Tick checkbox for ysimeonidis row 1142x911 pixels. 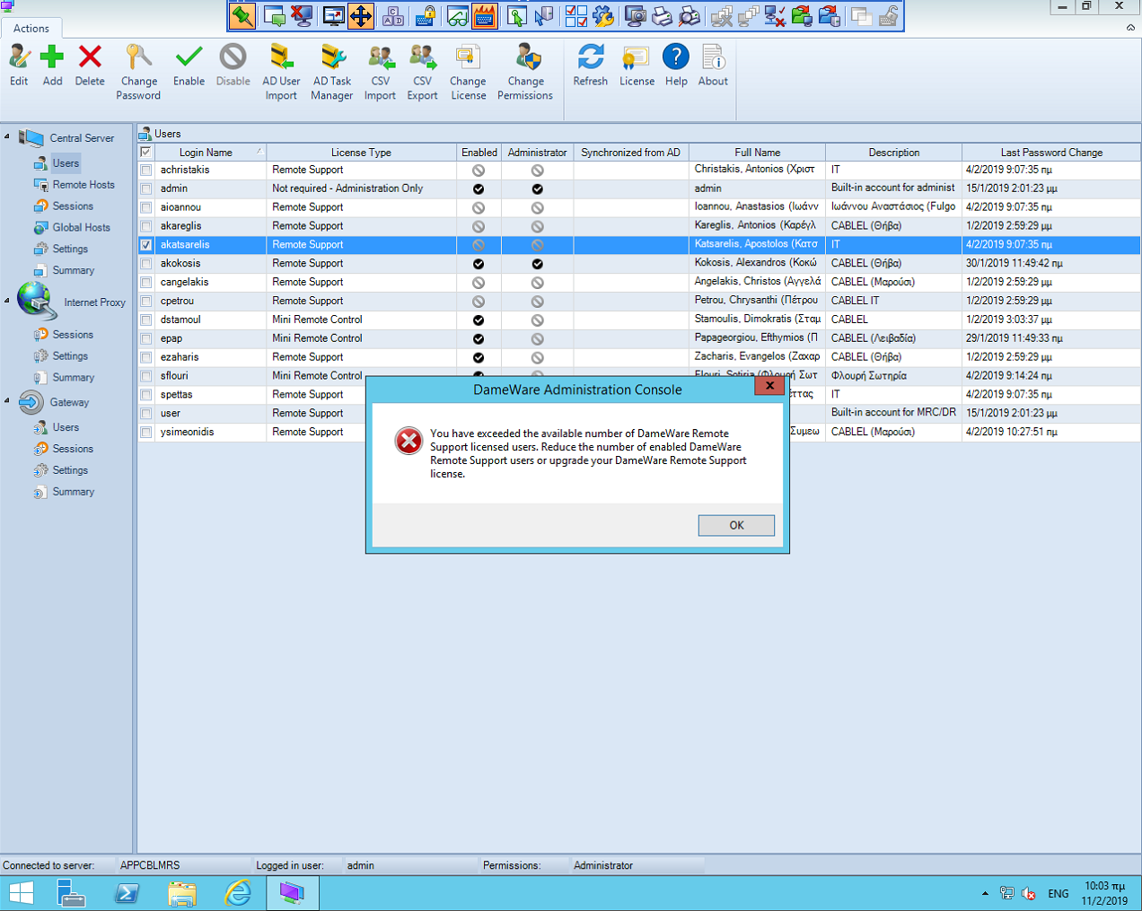pyautogui.click(x=145, y=432)
